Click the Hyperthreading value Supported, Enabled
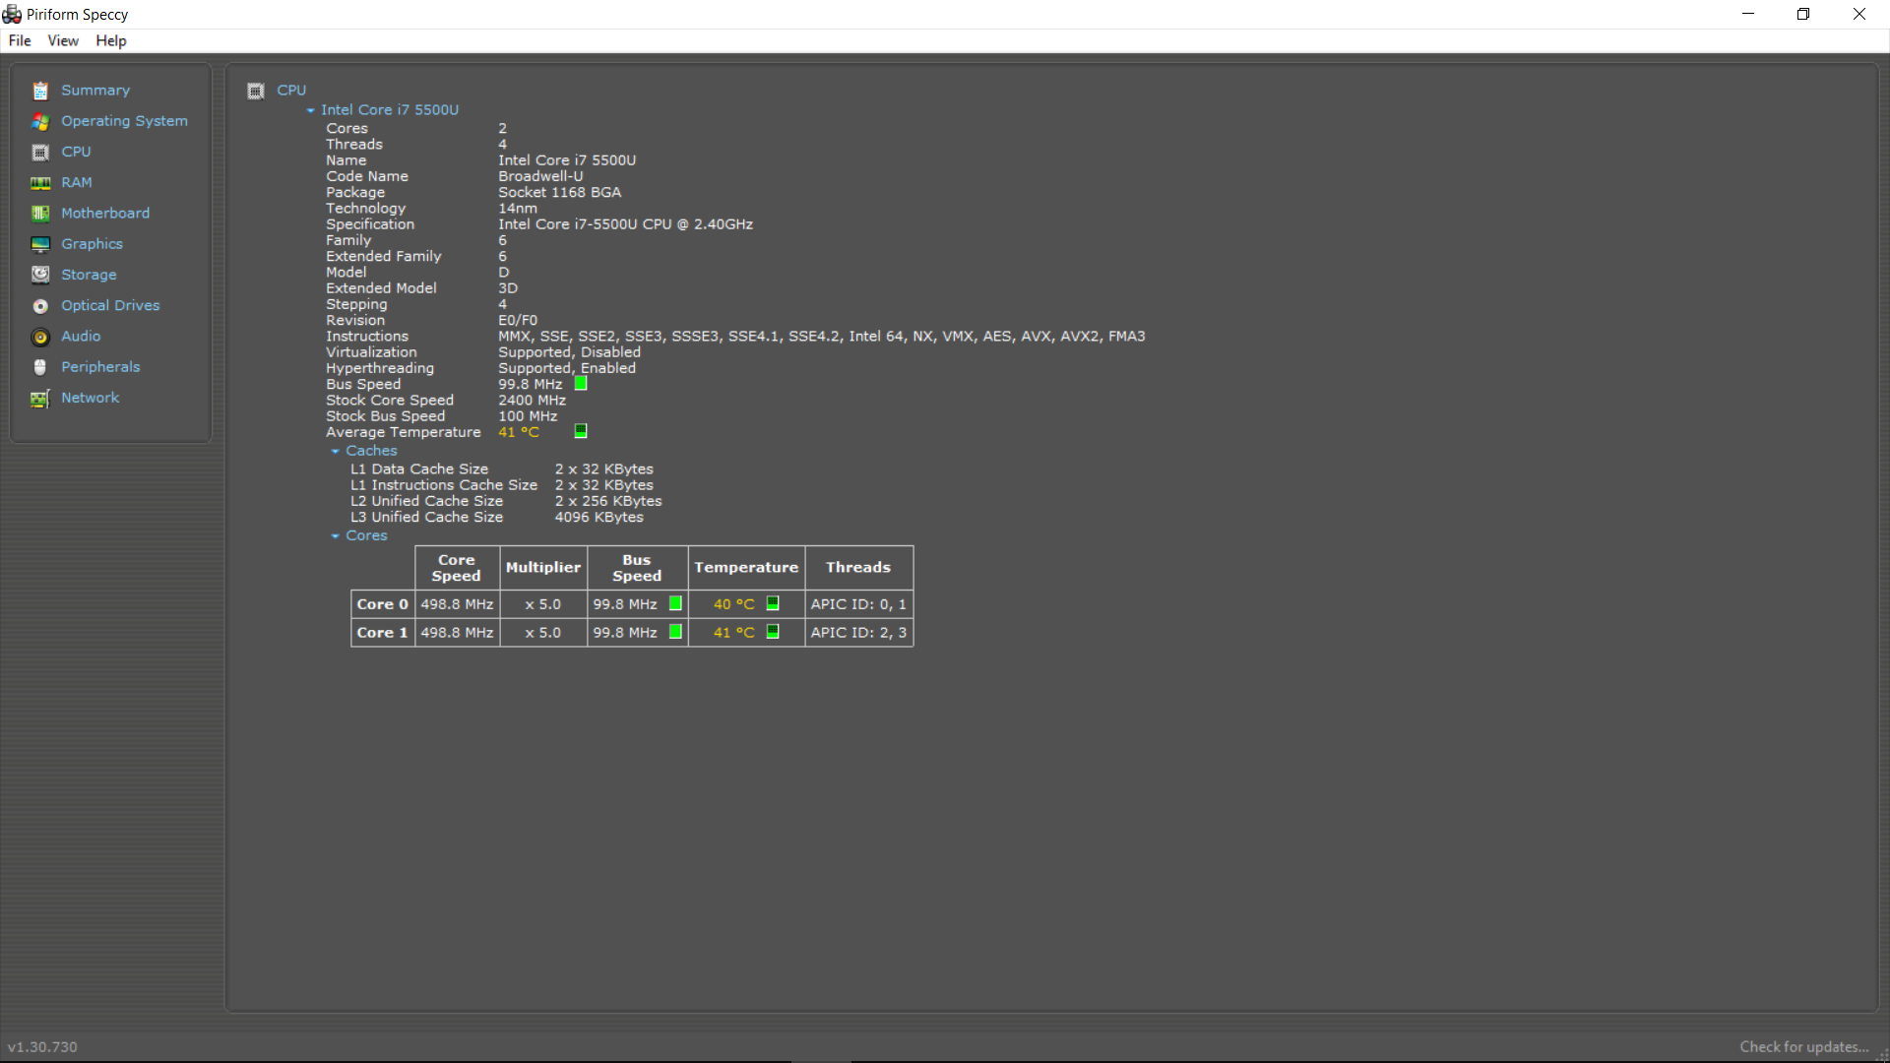Viewport: 1890px width, 1063px height. click(567, 368)
